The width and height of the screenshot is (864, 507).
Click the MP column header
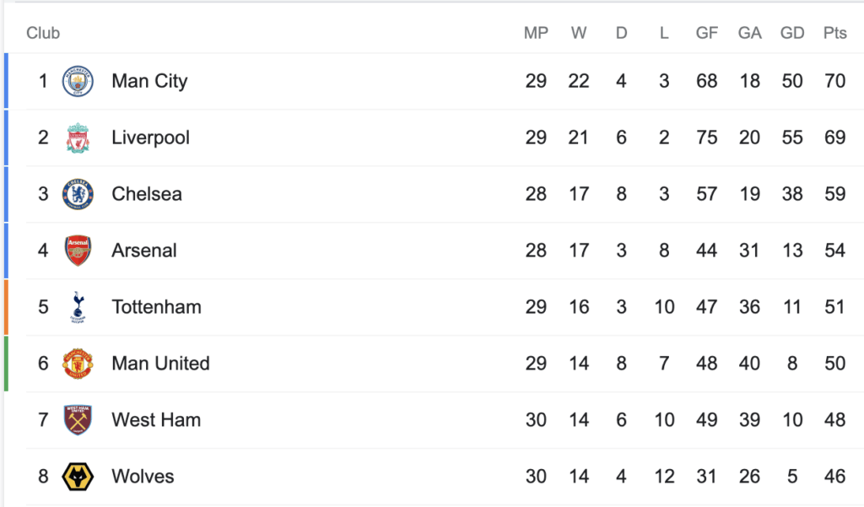pyautogui.click(x=536, y=33)
